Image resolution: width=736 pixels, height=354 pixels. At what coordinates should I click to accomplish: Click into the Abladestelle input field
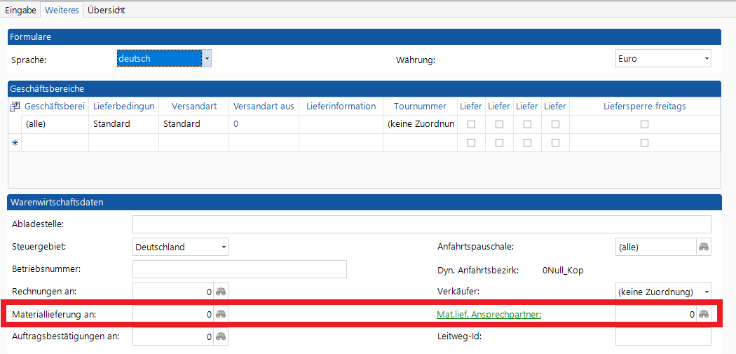421,224
